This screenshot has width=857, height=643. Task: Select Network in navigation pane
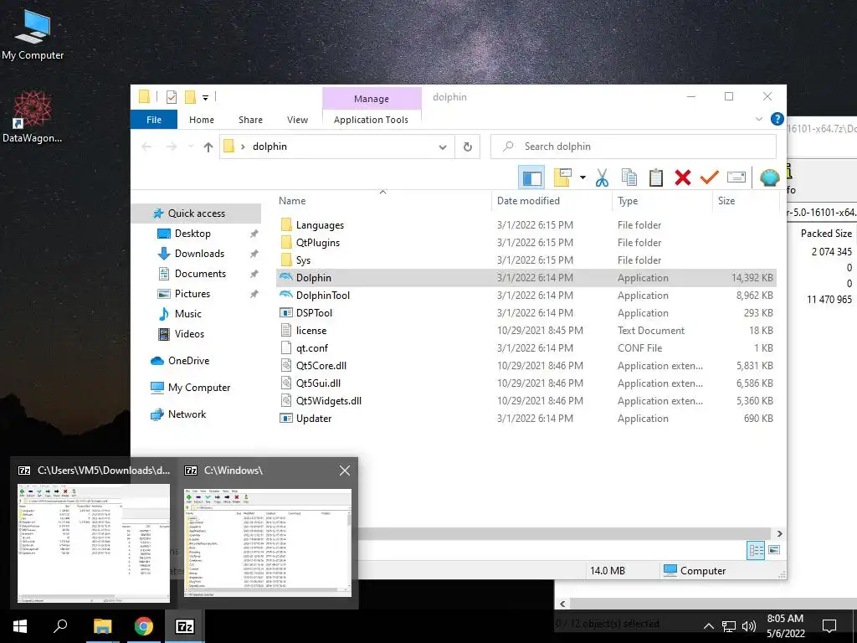click(x=187, y=414)
